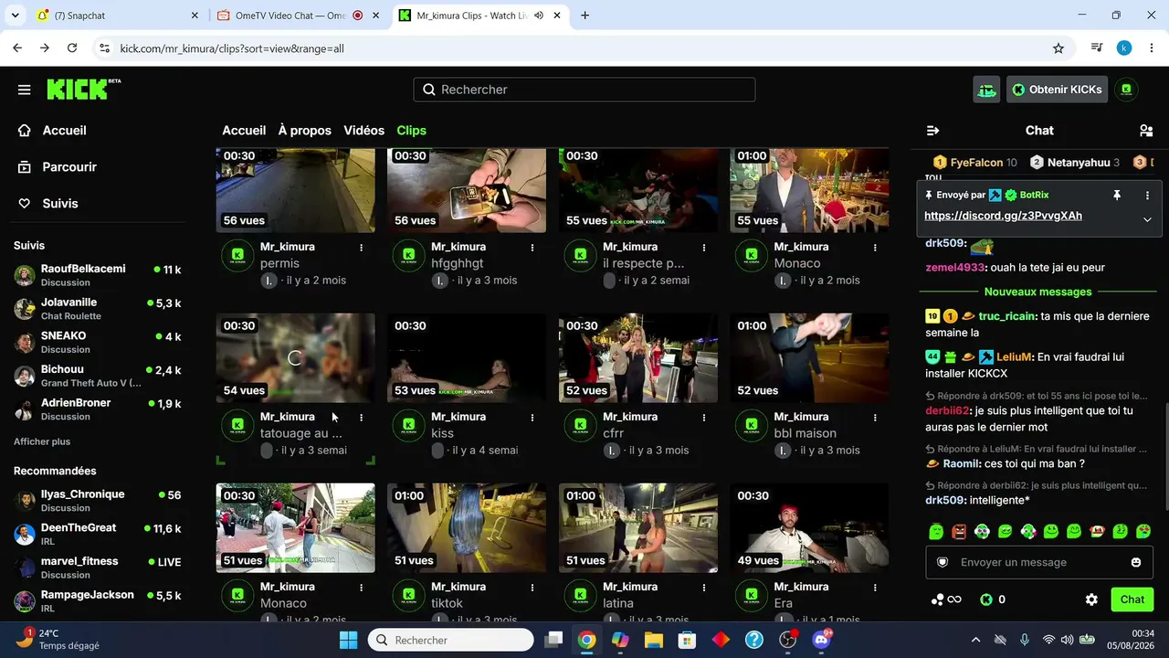Select the Clips channel tab

pos(411,131)
